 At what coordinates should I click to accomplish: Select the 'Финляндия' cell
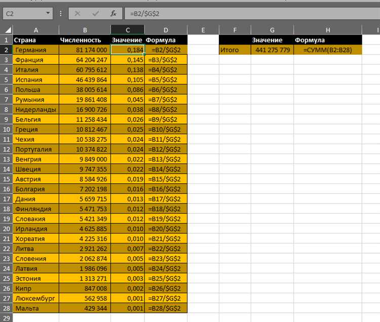(36, 209)
